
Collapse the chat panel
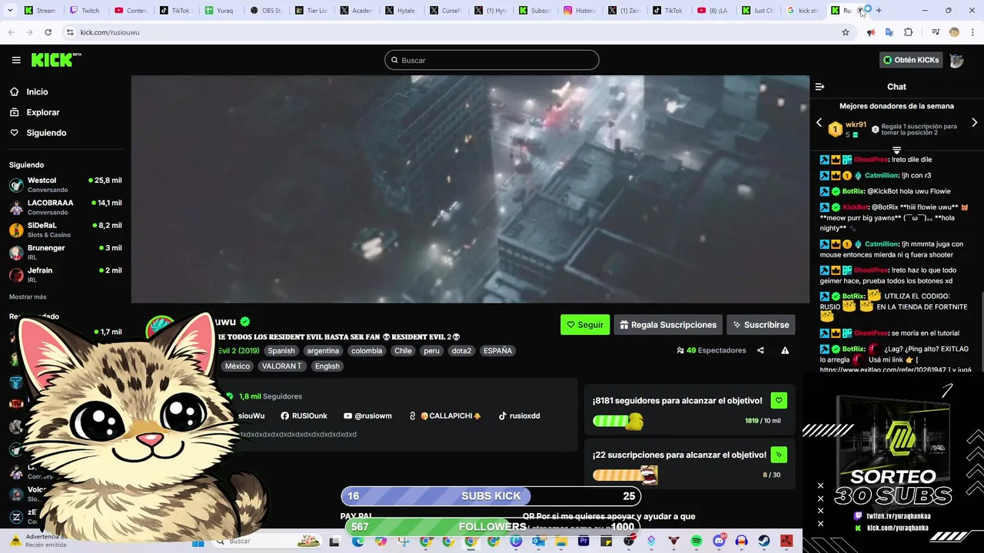(x=819, y=87)
